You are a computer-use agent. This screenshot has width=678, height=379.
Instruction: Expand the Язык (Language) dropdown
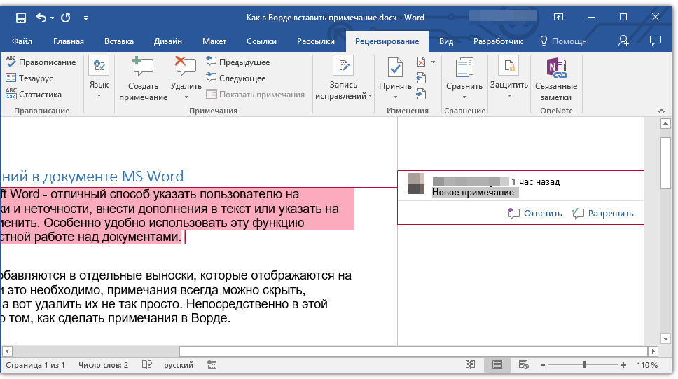point(99,95)
